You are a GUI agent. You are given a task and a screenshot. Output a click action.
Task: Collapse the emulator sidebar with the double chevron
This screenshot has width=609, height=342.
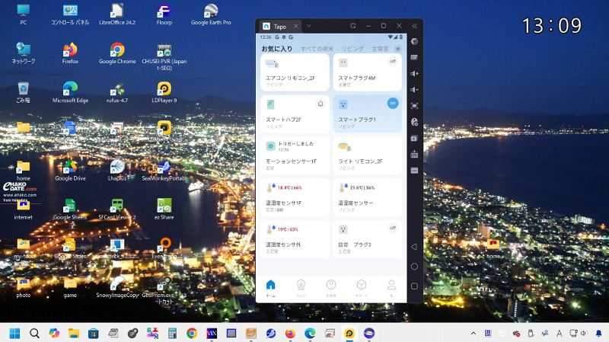coord(414,26)
